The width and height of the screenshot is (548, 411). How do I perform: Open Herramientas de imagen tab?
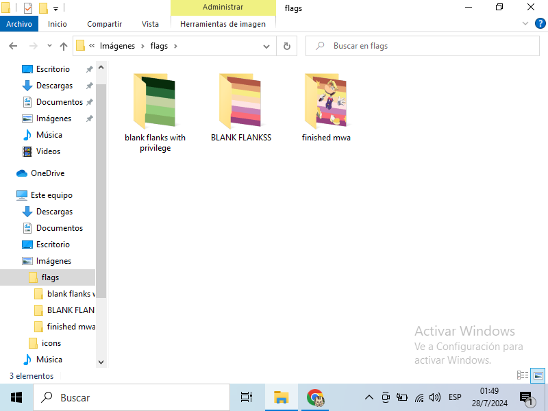coord(223,24)
